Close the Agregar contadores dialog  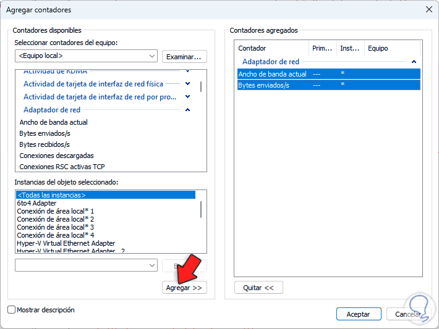point(428,9)
